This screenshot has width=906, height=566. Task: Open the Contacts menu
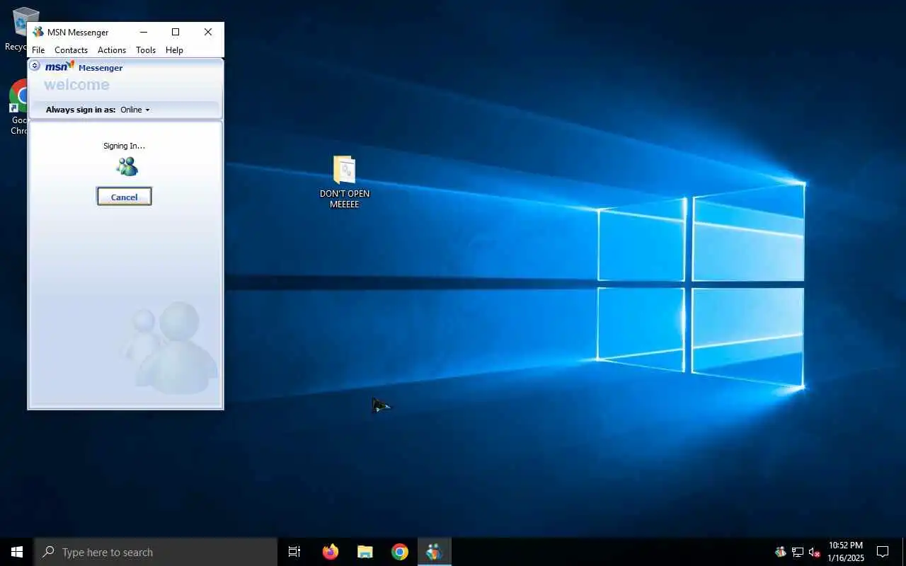[x=71, y=50]
